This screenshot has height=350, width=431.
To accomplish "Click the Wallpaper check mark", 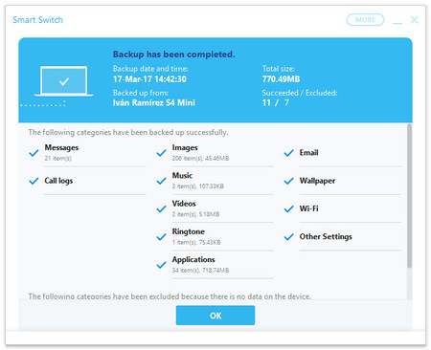I will [x=288, y=181].
